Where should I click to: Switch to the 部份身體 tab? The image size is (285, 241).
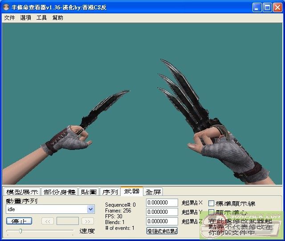pyautogui.click(x=59, y=191)
